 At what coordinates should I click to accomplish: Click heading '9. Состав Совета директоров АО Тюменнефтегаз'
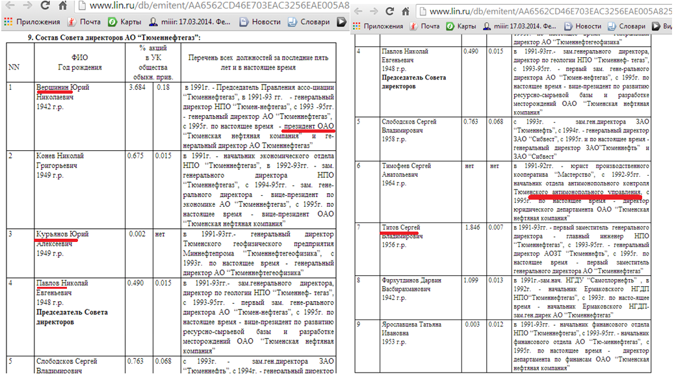pos(114,38)
